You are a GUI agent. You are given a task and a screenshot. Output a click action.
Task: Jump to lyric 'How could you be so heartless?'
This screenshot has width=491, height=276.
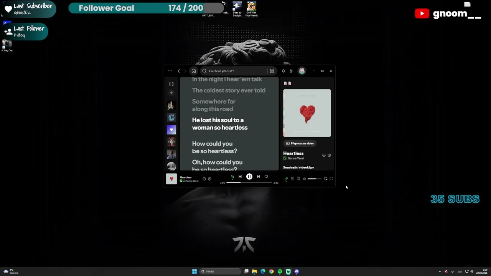(x=214, y=147)
